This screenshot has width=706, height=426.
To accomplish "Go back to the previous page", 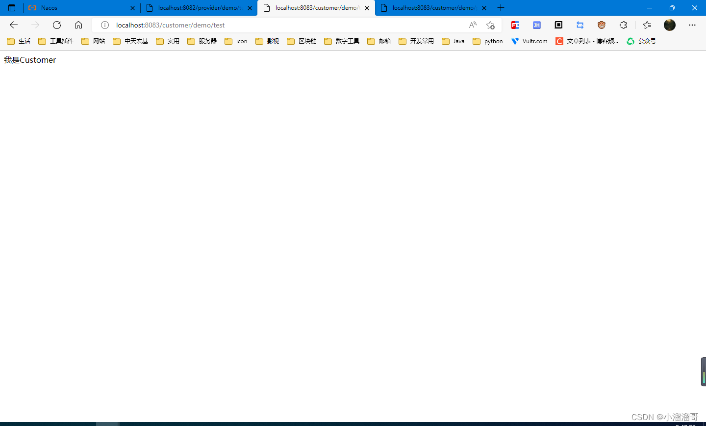I will (x=14, y=25).
